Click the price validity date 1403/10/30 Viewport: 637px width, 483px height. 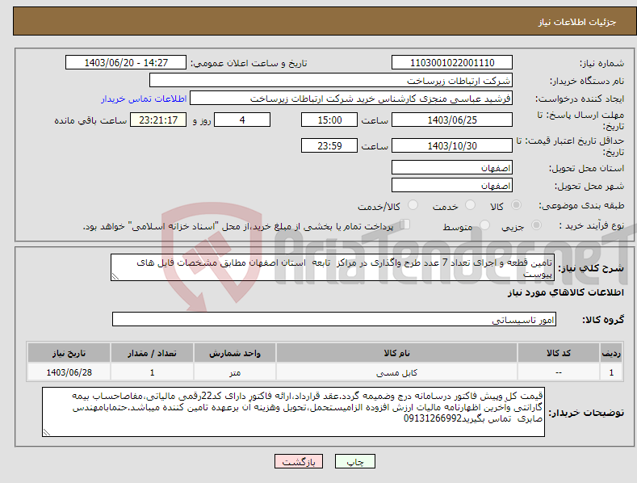coord(452,145)
